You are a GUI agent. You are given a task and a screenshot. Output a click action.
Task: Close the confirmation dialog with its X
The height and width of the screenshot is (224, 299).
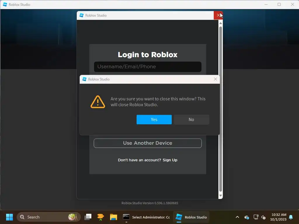point(215,79)
